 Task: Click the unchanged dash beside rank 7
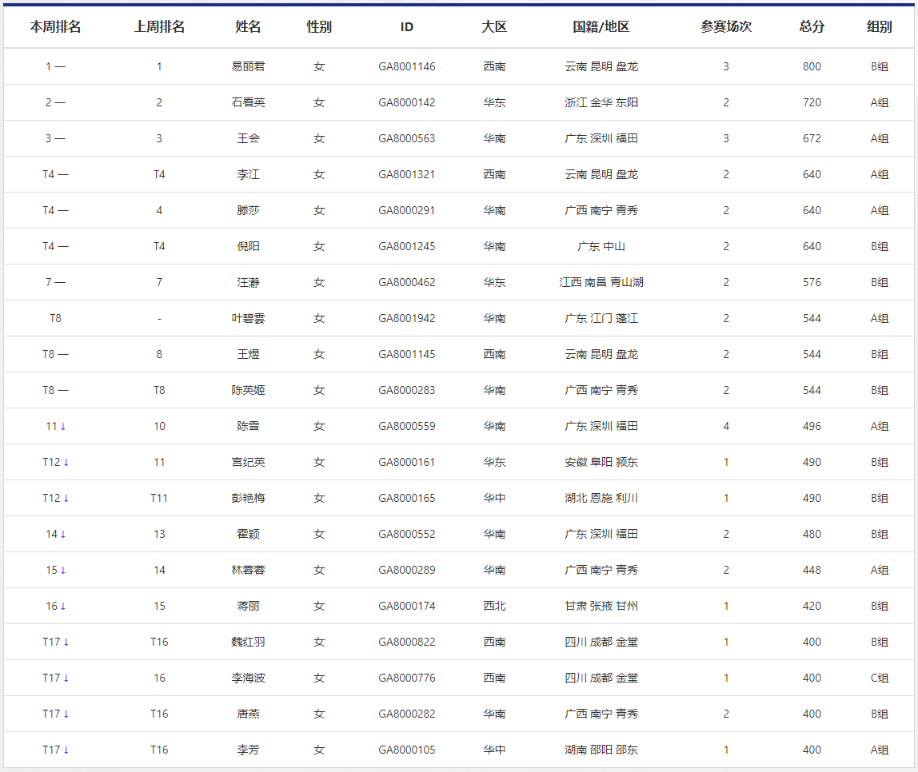(x=61, y=283)
